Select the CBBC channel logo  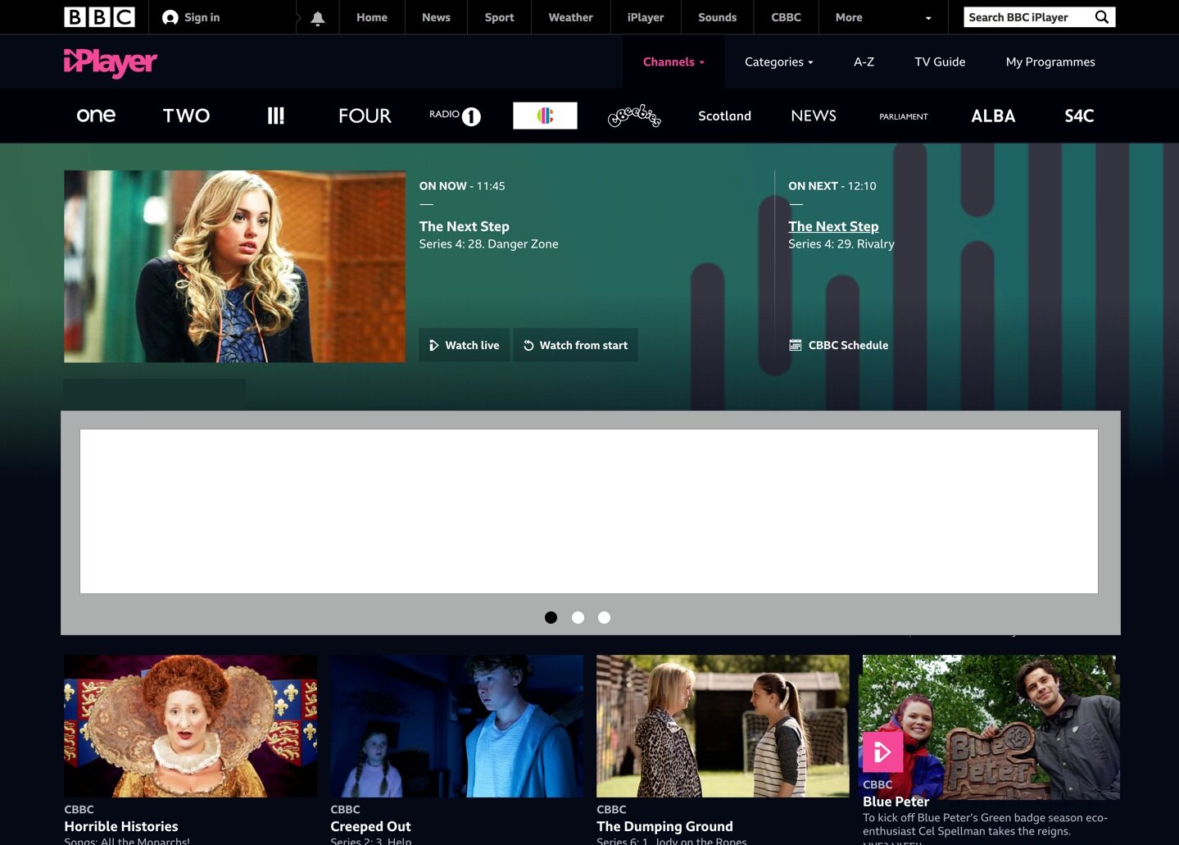pos(545,116)
